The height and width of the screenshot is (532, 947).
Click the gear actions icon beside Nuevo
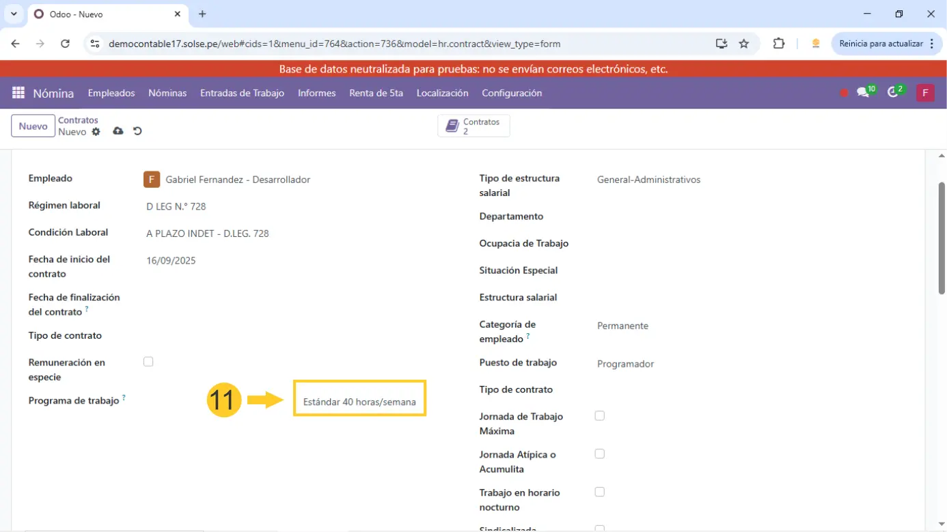[96, 132]
